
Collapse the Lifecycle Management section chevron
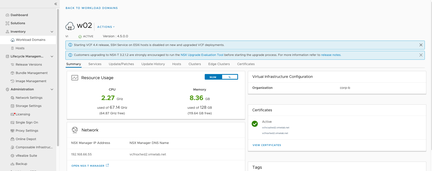52,56
